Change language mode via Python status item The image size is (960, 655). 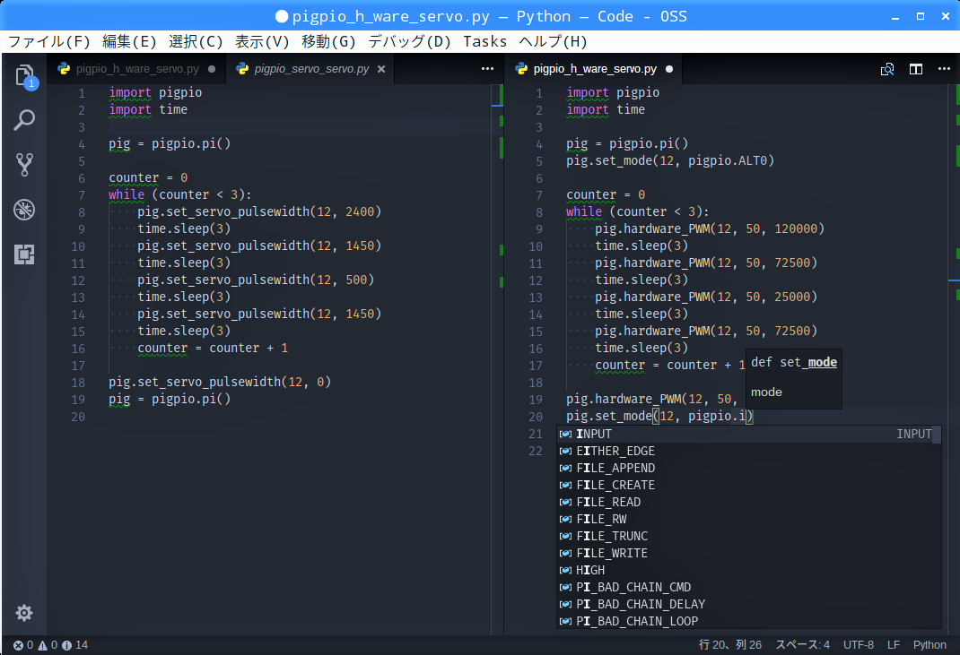pos(929,645)
